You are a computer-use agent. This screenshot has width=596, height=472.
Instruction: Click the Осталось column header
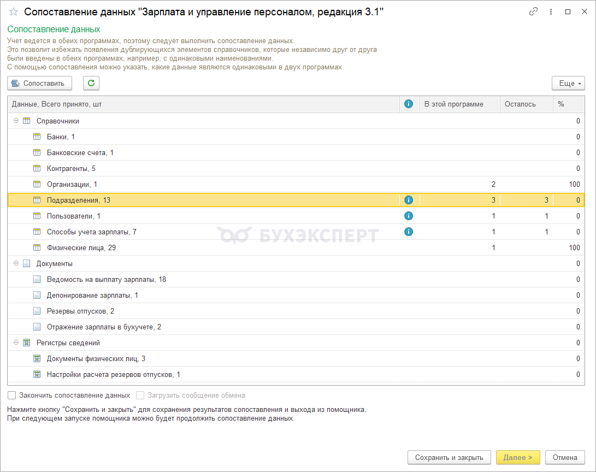click(527, 104)
